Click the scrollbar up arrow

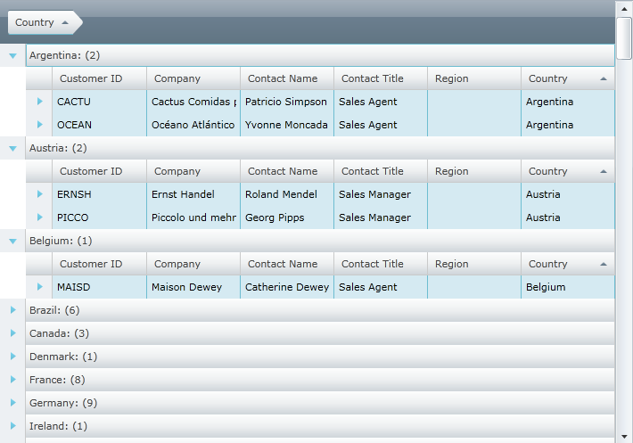(624, 9)
